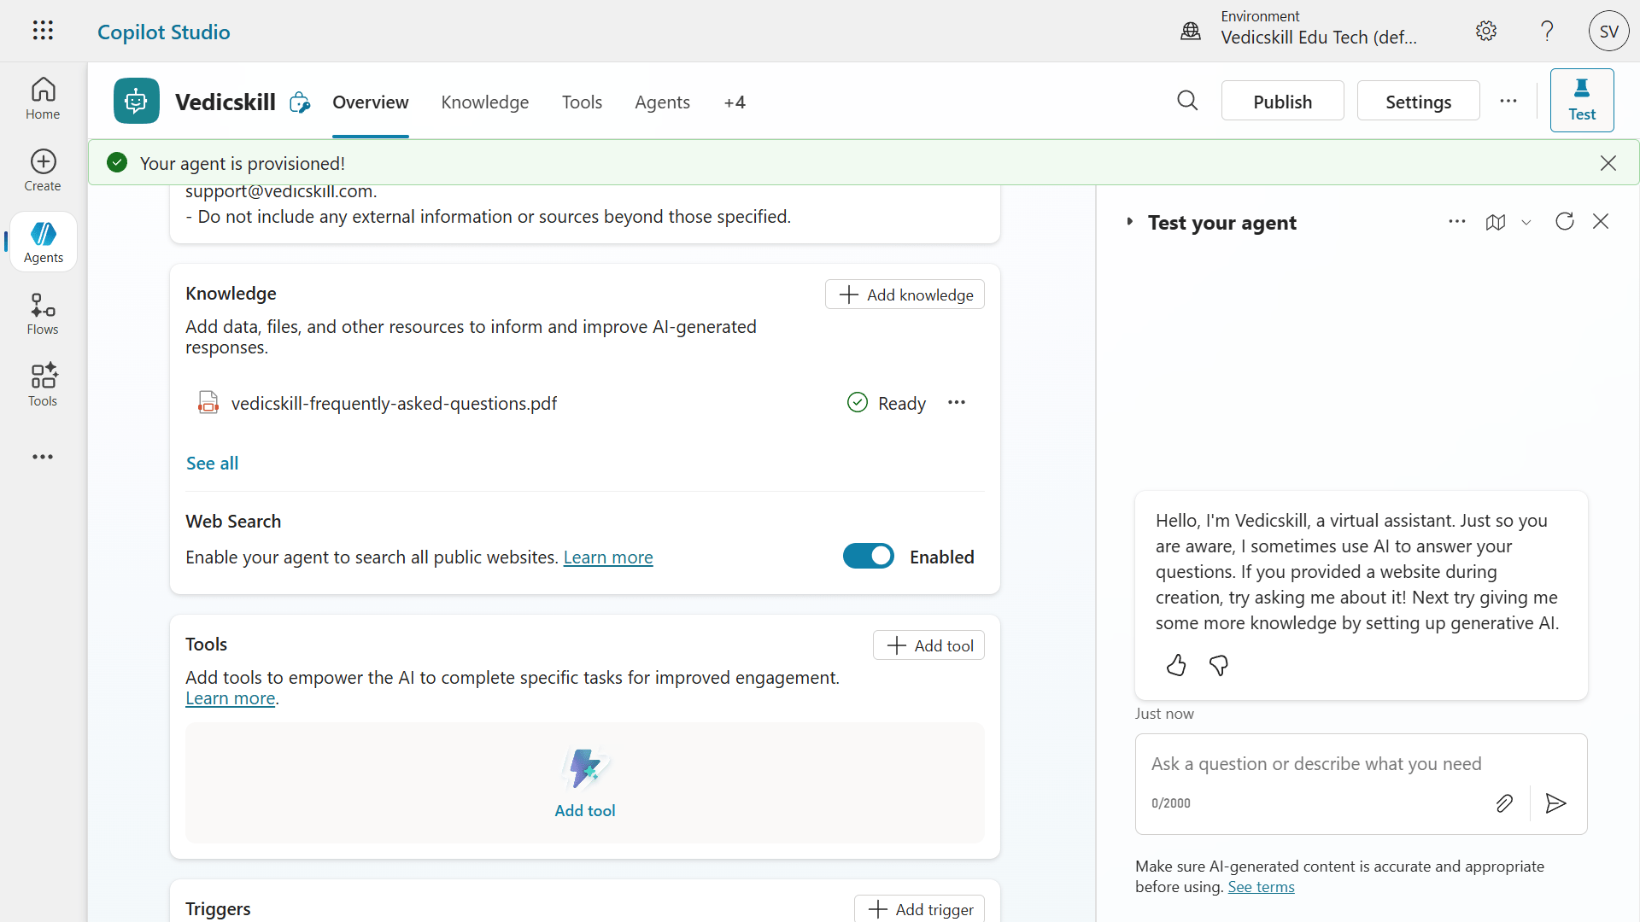The image size is (1640, 922).
Task: Click the thumbs down feedback icon
Action: click(x=1219, y=665)
